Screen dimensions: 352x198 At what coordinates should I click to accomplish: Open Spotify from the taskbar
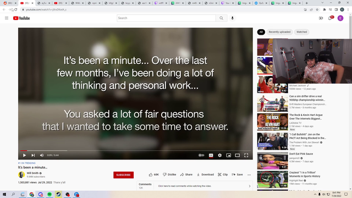click(x=50, y=194)
